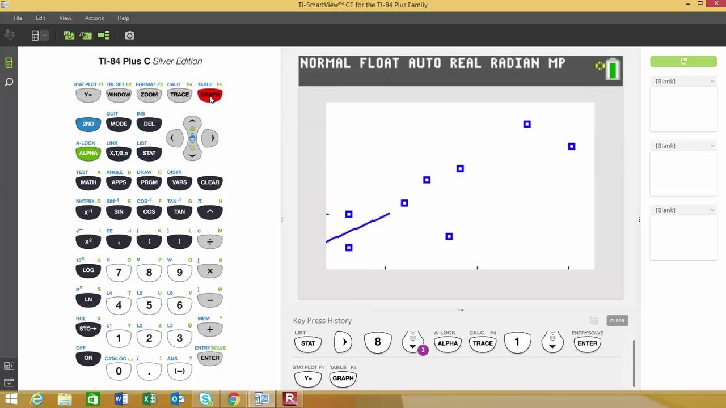Toggle the green ALPHA key
Image resolution: width=726 pixels, height=408 pixels.
pyautogui.click(x=88, y=153)
